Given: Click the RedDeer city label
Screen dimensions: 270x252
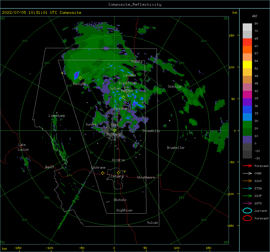Looking at the screenshot, I should (127, 91).
